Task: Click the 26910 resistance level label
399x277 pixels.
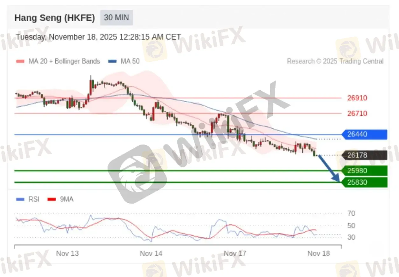Action: click(357, 98)
